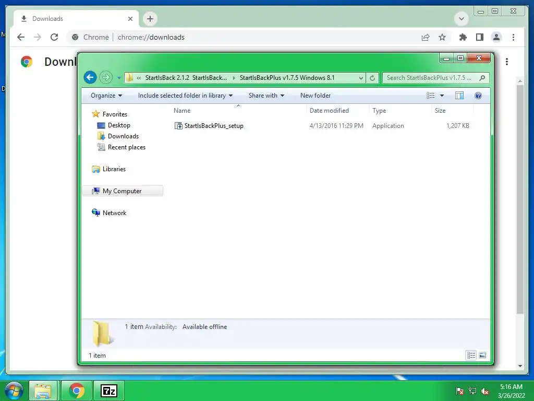Go back in the Explorer window

point(90,77)
